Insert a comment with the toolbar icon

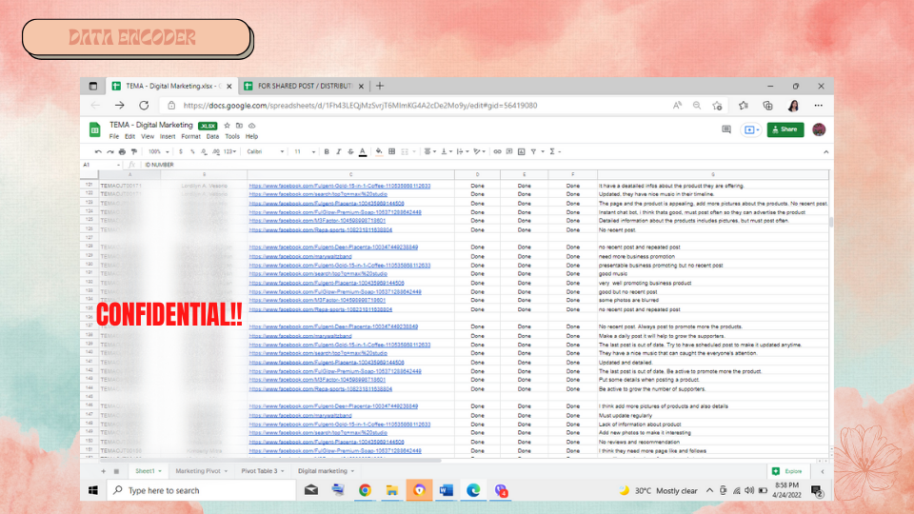pyautogui.click(x=508, y=151)
